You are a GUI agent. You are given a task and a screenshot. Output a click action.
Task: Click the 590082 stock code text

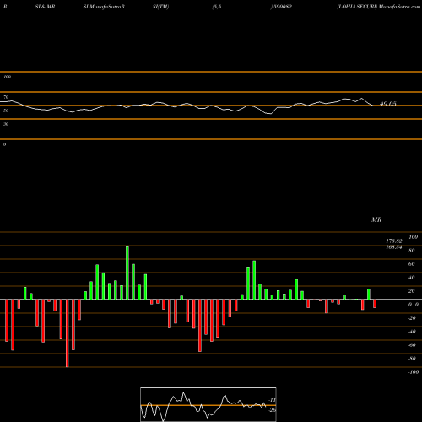(282, 7)
